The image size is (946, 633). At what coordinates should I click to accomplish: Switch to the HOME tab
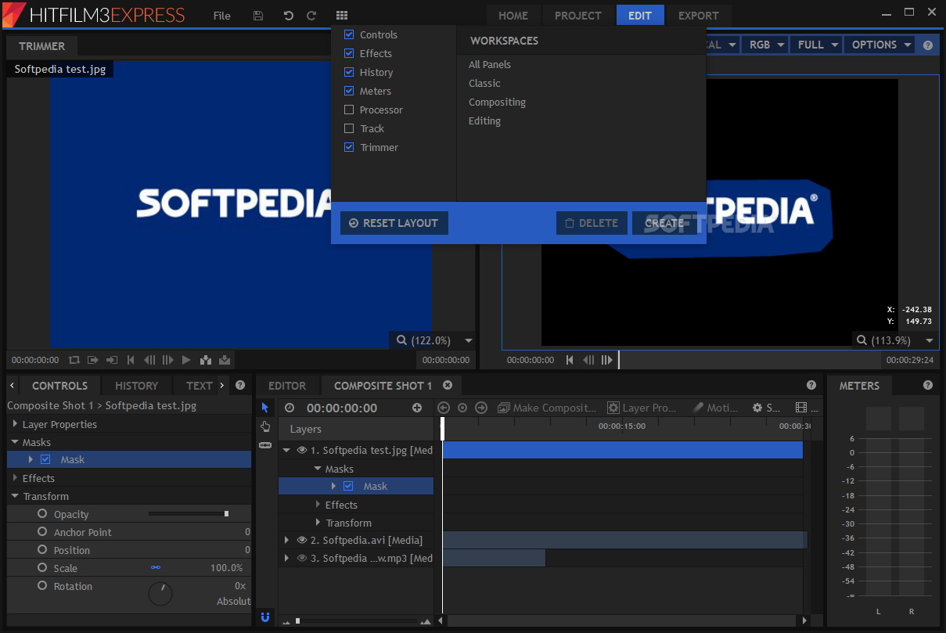tap(513, 16)
